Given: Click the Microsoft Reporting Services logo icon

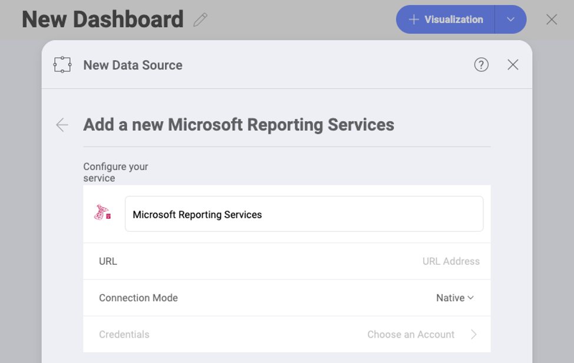Looking at the screenshot, I should pos(102,212).
